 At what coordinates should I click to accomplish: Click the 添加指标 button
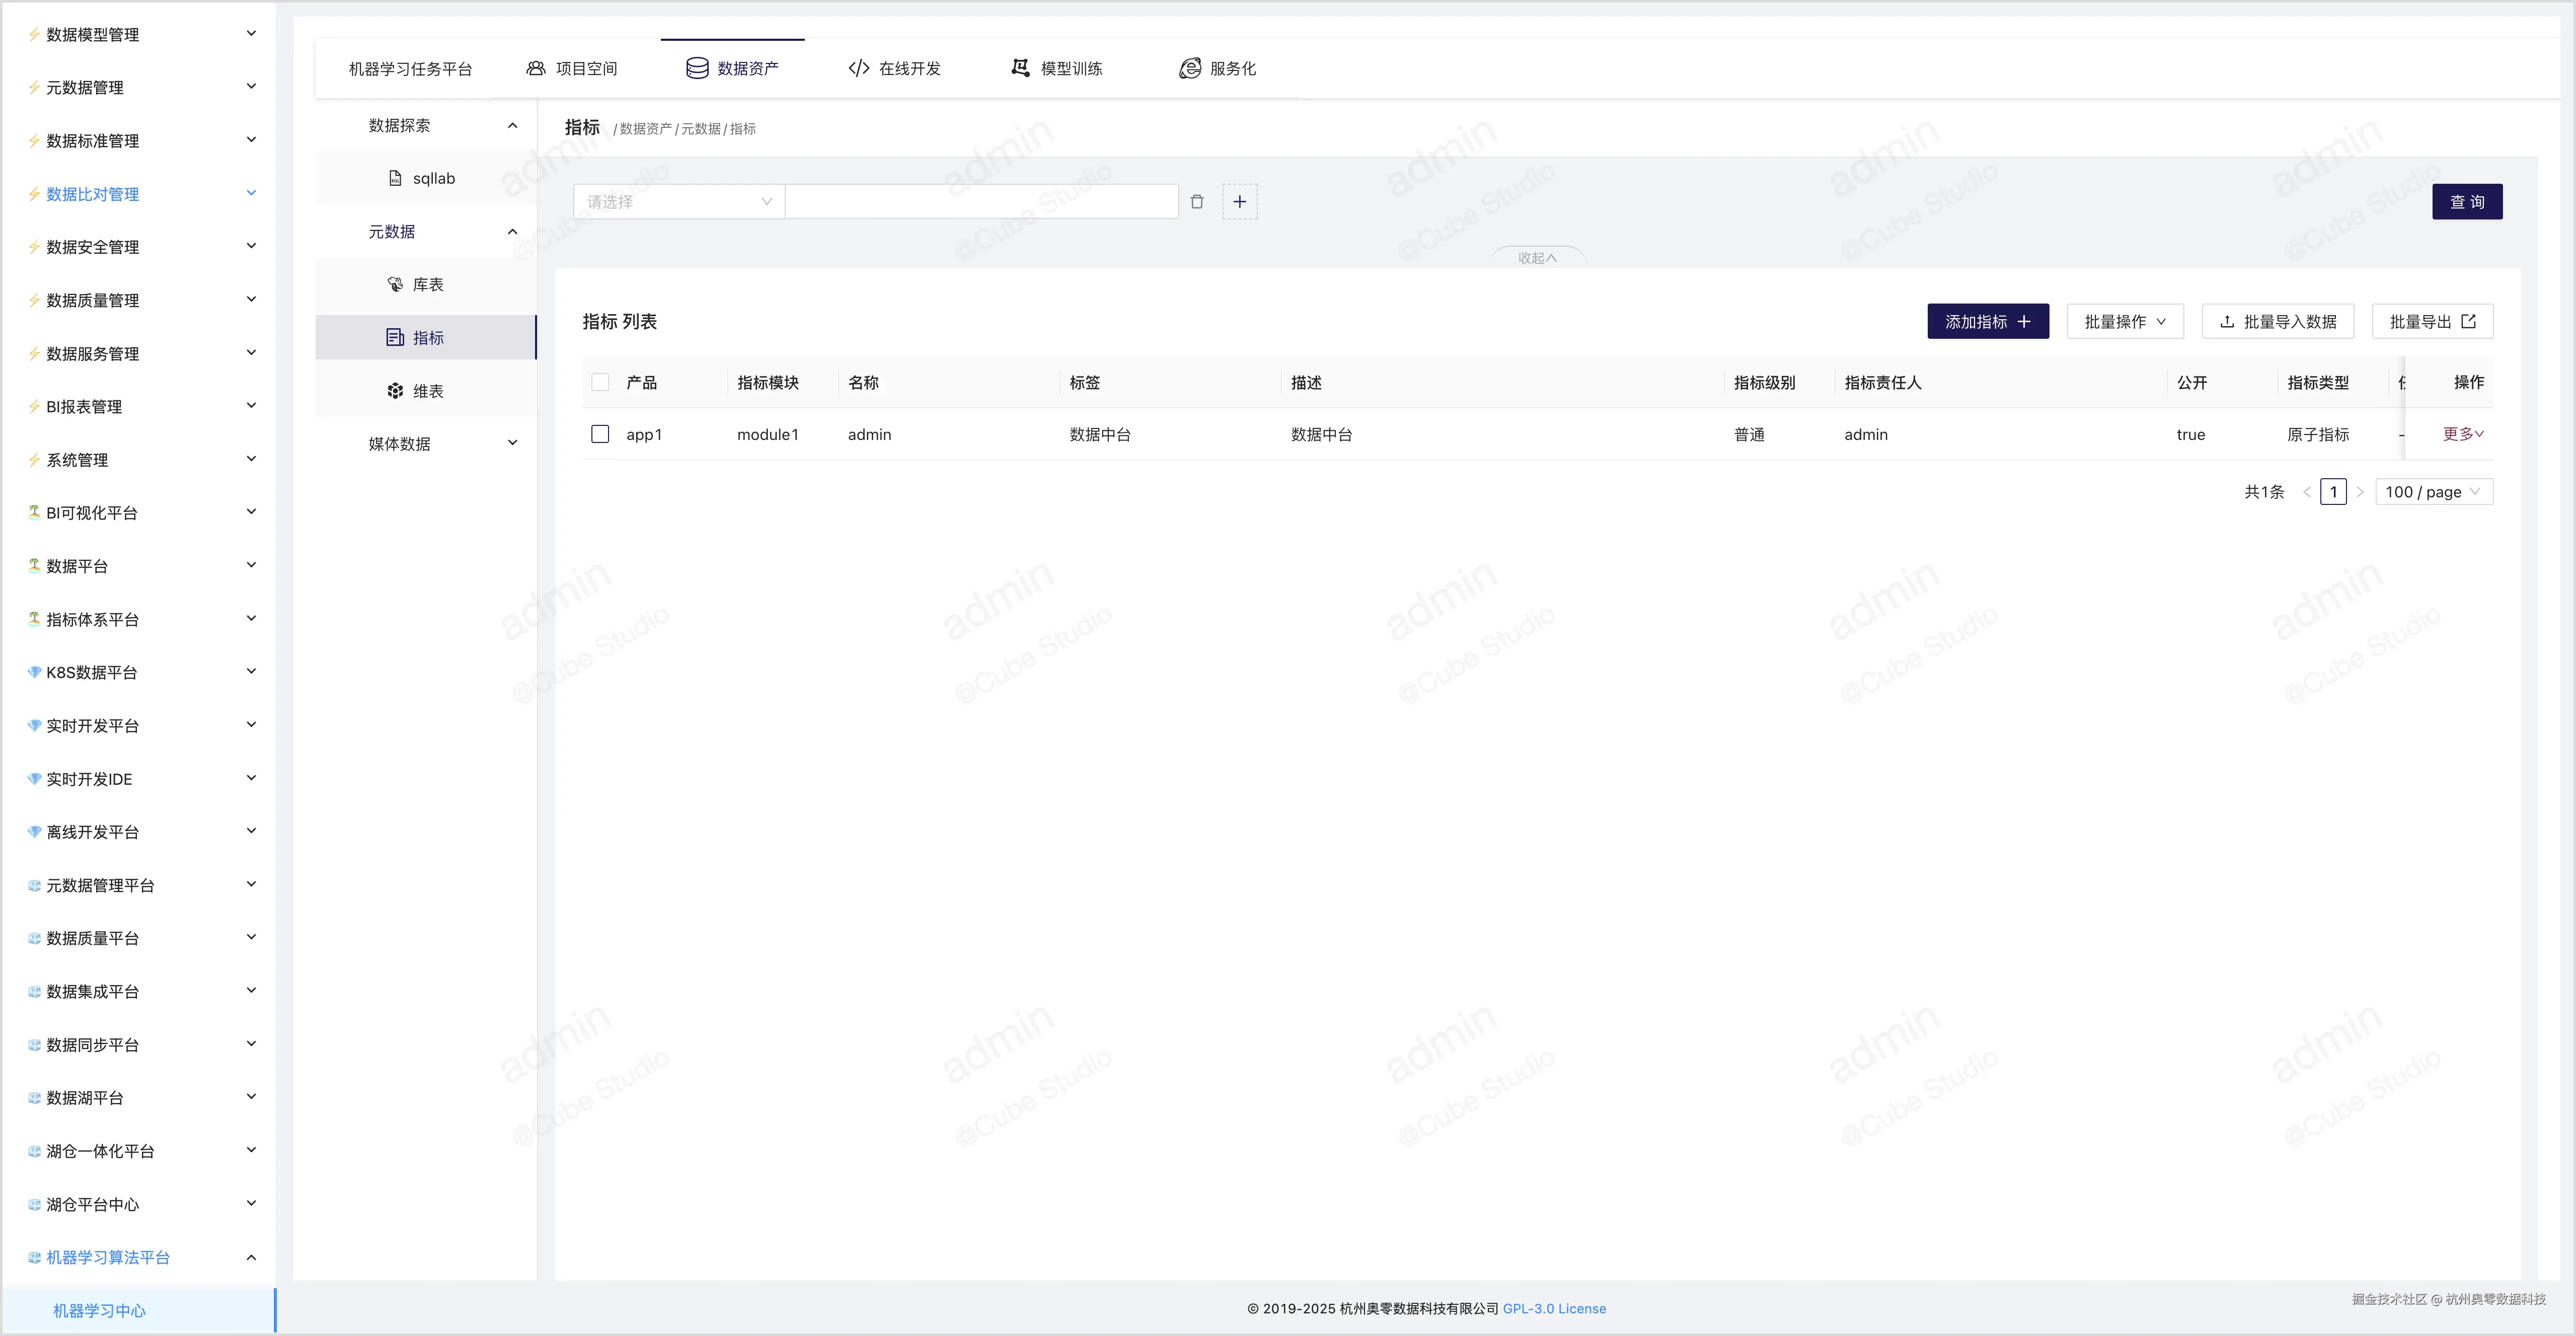[1987, 322]
